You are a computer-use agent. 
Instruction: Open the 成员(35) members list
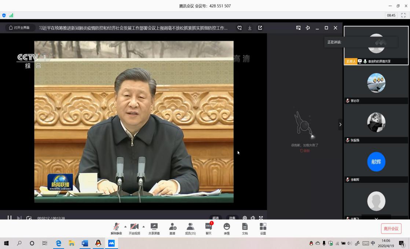(190, 228)
